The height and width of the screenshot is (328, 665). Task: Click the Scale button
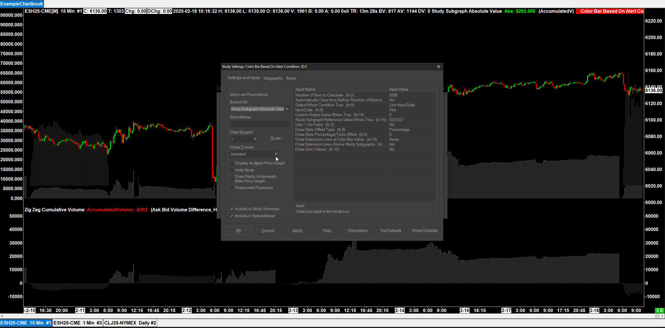[276, 138]
